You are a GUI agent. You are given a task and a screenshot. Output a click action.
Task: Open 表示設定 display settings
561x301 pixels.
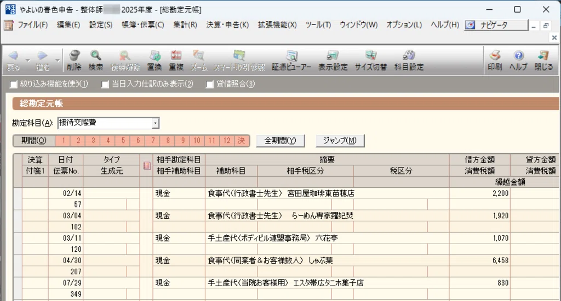pos(333,60)
